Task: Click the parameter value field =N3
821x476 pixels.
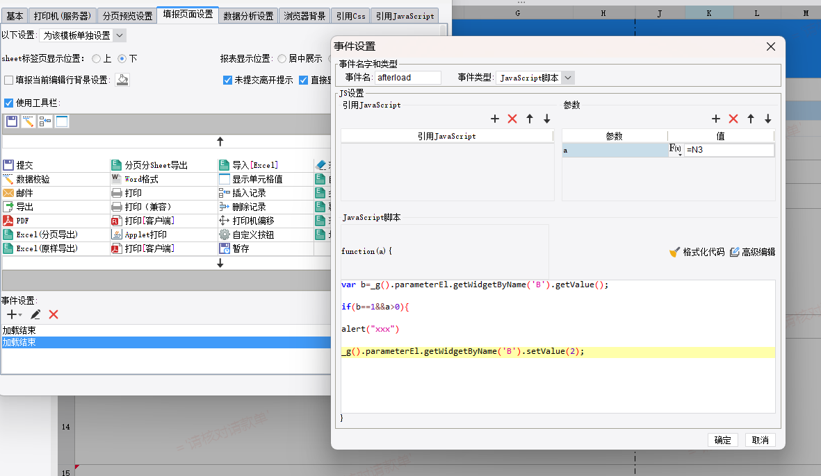Action: point(729,150)
